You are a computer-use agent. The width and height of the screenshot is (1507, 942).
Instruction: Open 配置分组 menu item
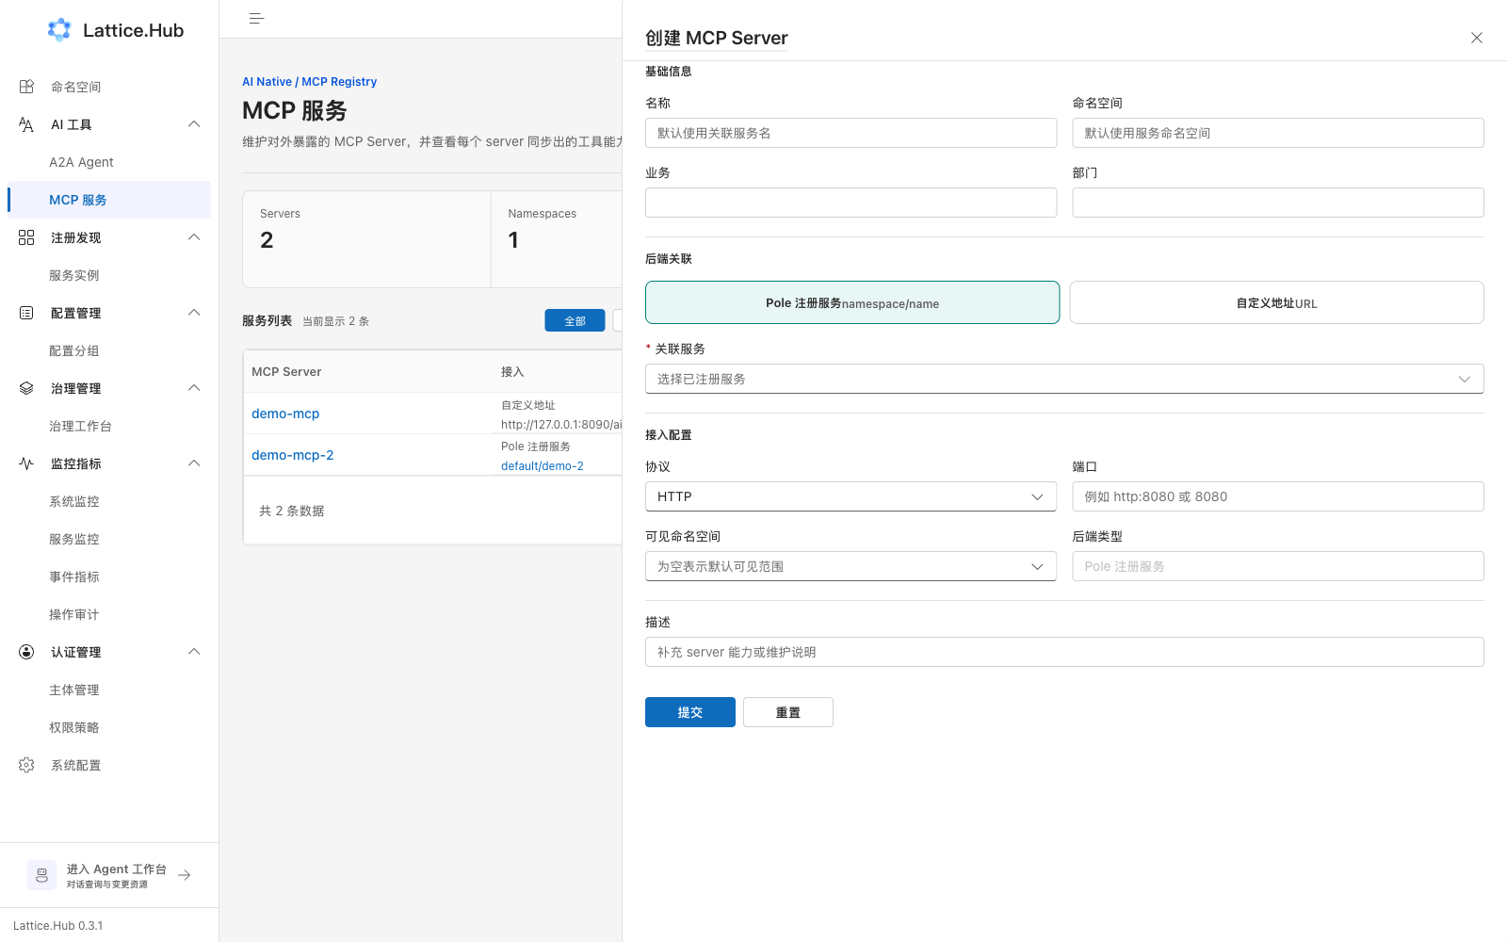[x=109, y=350]
